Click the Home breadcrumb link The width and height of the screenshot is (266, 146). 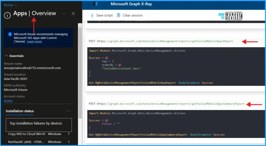tap(9, 5)
